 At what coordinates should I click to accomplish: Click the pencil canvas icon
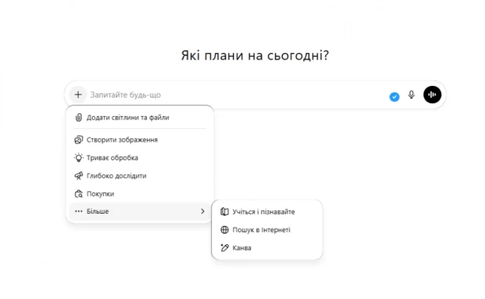tap(224, 248)
